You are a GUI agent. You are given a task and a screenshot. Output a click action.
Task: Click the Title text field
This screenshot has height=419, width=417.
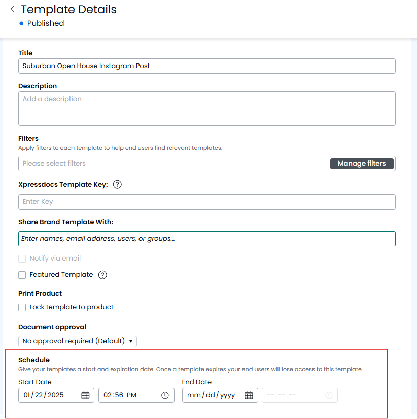pos(206,66)
